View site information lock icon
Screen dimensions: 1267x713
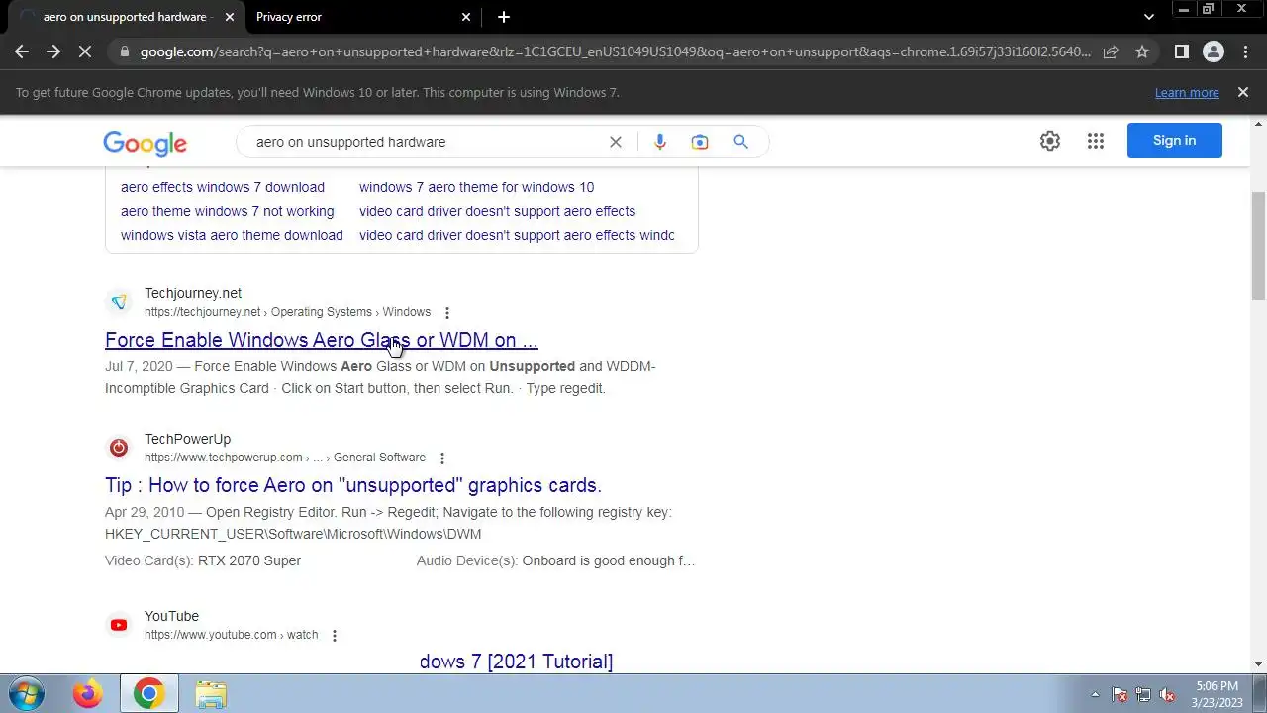click(124, 51)
